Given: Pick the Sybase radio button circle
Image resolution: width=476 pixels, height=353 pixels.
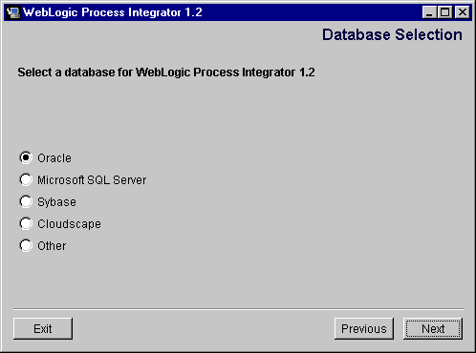Looking at the screenshot, I should click(26, 201).
